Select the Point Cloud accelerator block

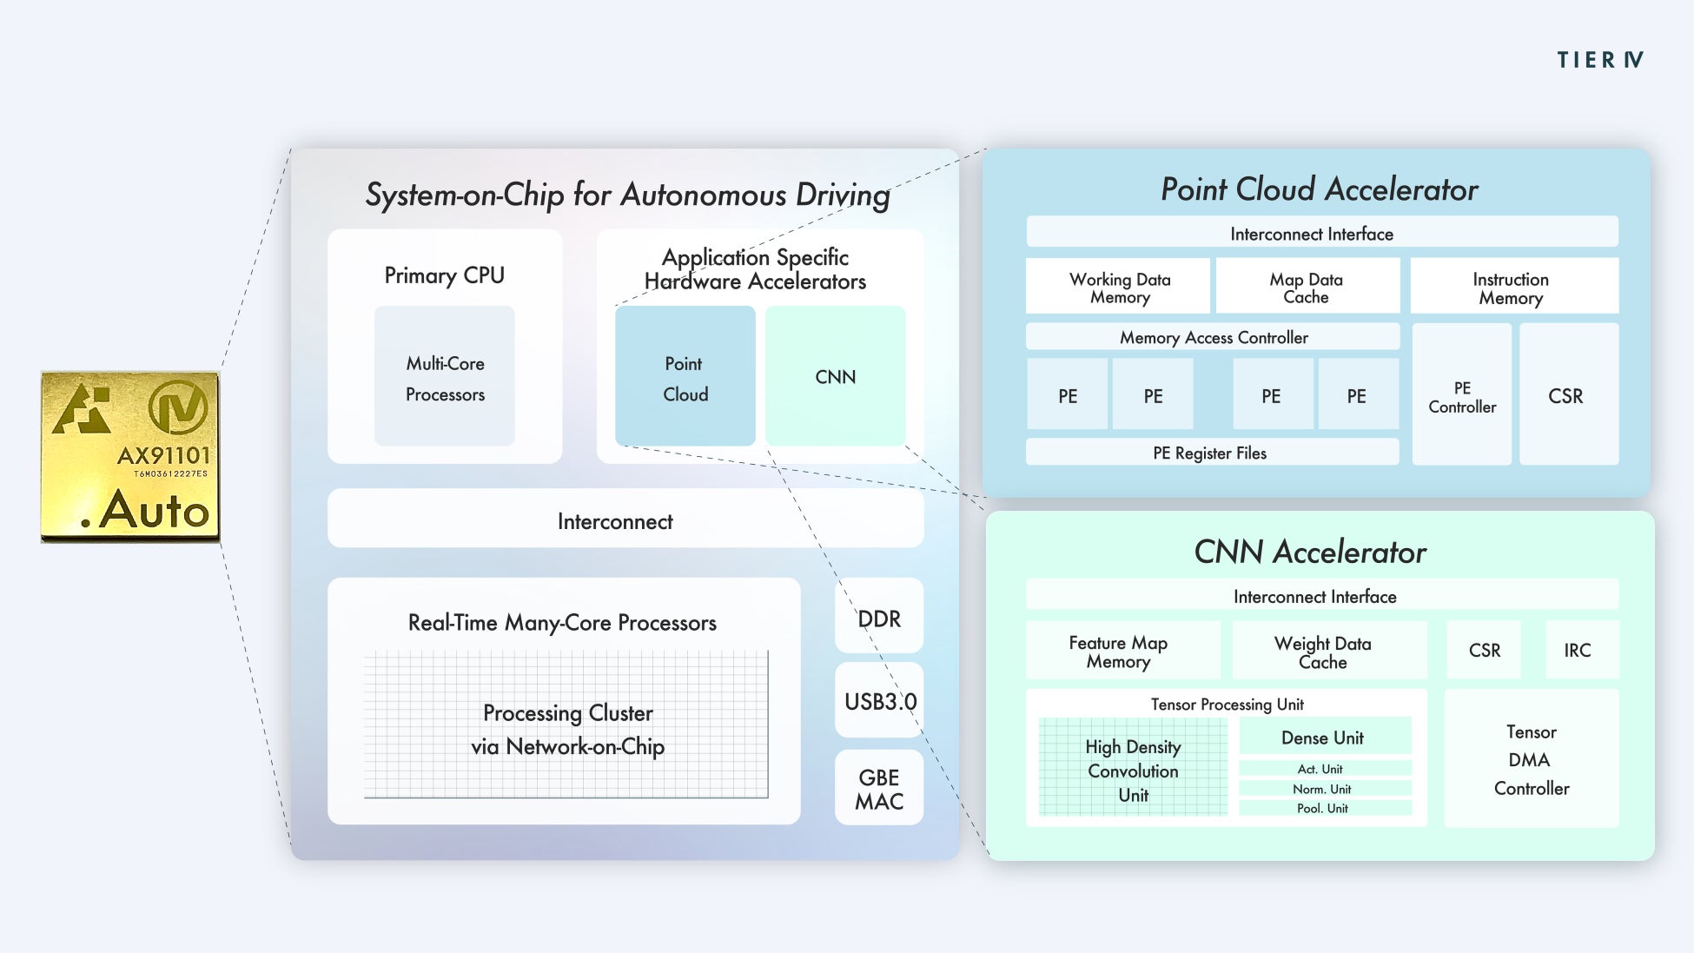[x=685, y=377]
